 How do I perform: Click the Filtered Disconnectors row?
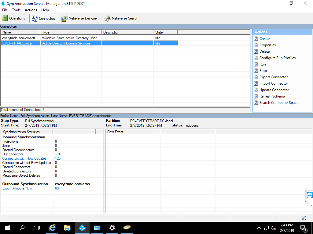point(48,150)
